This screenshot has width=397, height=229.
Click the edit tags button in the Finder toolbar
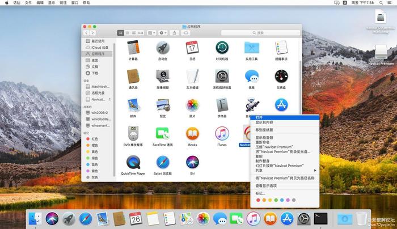coord(186,33)
